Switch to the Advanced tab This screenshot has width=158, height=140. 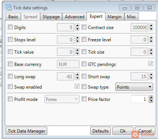pyautogui.click(x=75, y=16)
